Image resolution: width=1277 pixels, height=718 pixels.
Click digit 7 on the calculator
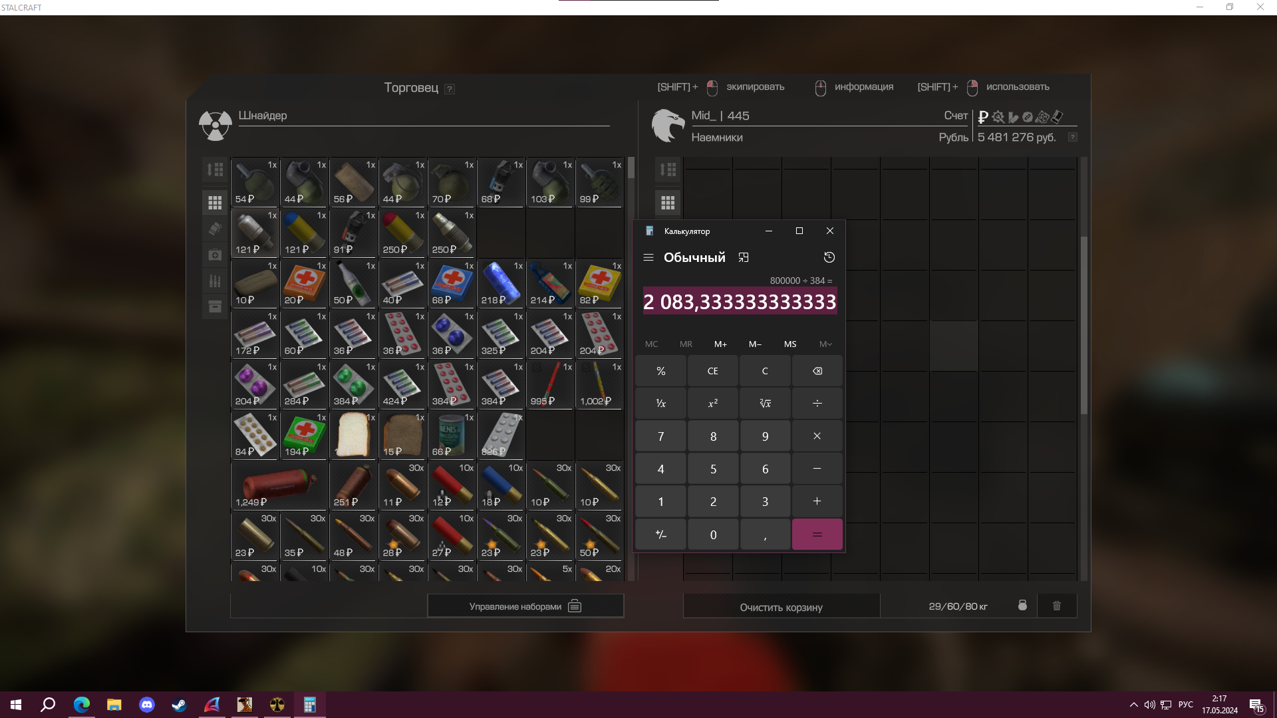(x=660, y=436)
